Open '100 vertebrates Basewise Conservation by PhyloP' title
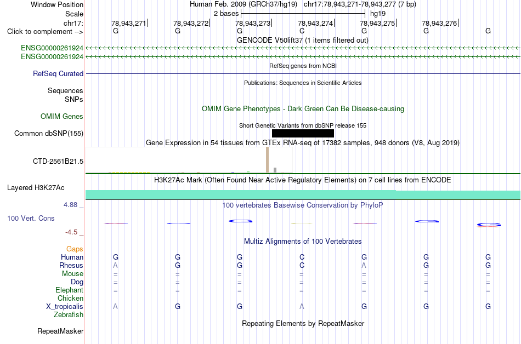This screenshot has height=344, width=521. point(303,205)
